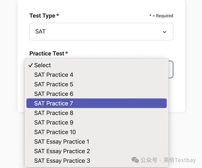The image size is (202, 168).
Task: Click the Practice Test dropdown field behind the list
Action: coord(170,69)
